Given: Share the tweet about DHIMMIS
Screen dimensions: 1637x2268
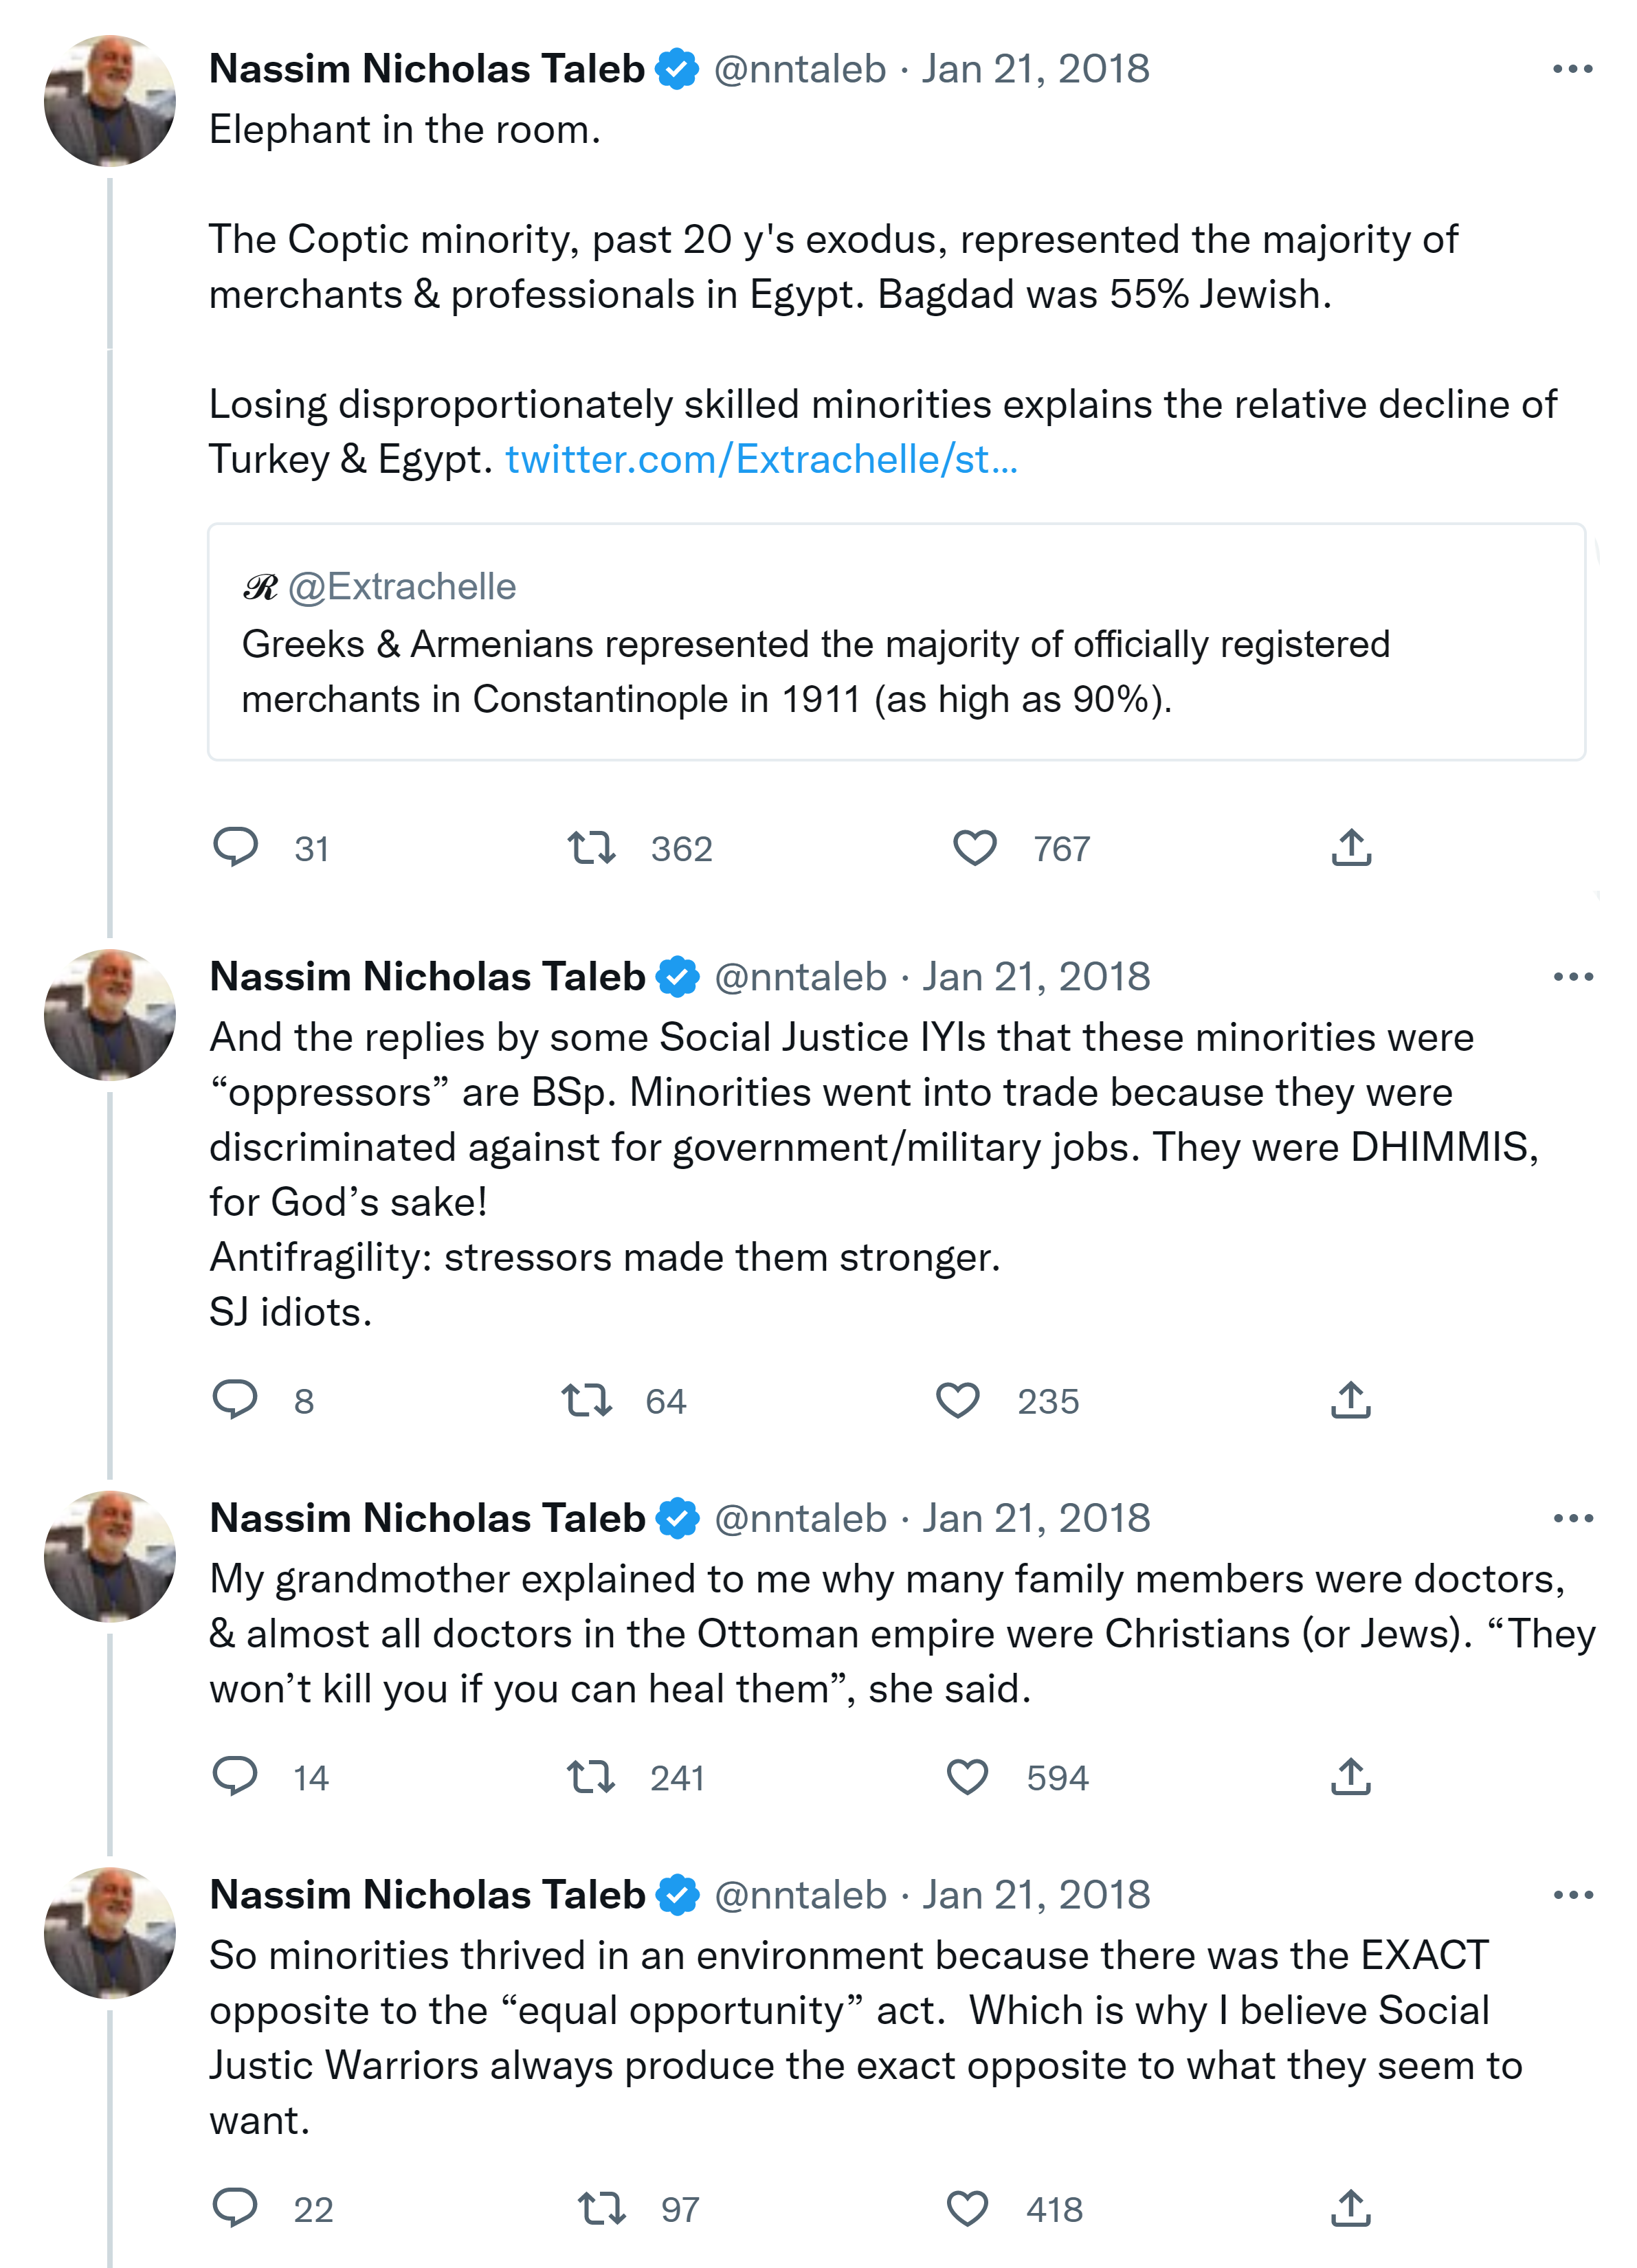Looking at the screenshot, I should [1351, 1399].
